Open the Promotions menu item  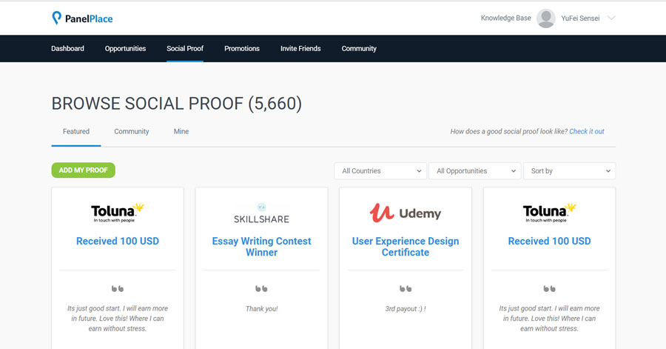242,48
